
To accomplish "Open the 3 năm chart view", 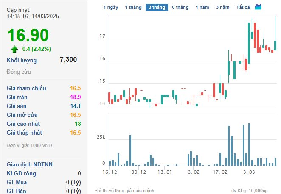I will pos(222,7).
